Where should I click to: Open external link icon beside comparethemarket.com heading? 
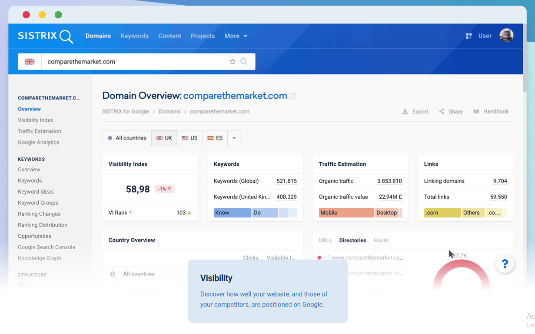292,96
